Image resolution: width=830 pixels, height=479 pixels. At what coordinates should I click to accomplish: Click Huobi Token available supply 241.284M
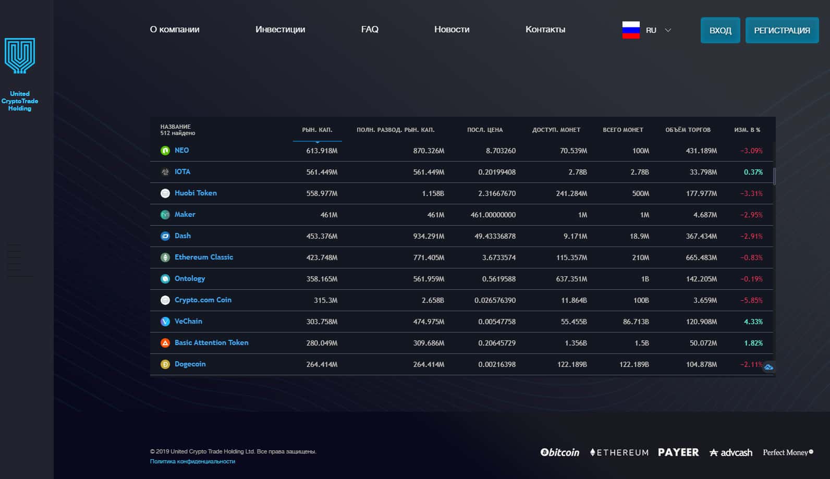tap(571, 193)
